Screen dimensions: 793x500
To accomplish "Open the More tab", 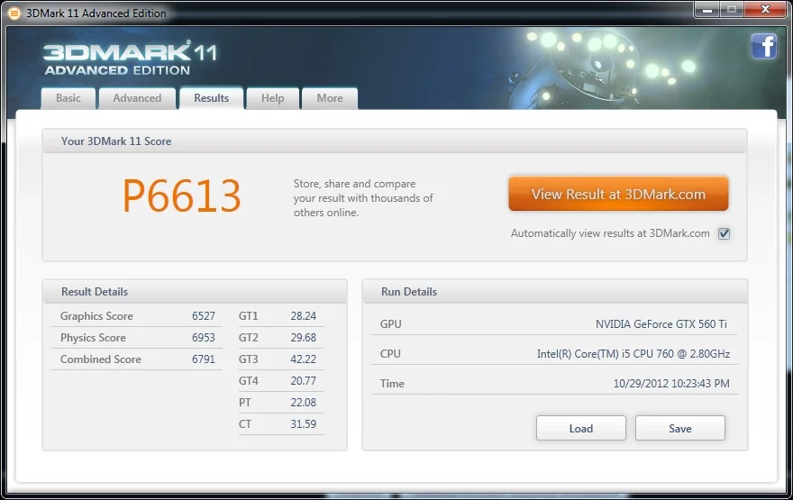I will (330, 98).
